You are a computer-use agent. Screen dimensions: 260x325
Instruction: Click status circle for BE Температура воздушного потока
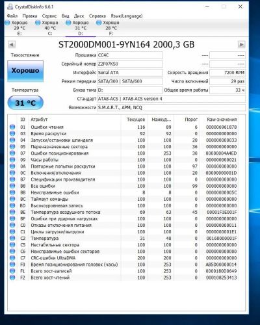click(12, 212)
